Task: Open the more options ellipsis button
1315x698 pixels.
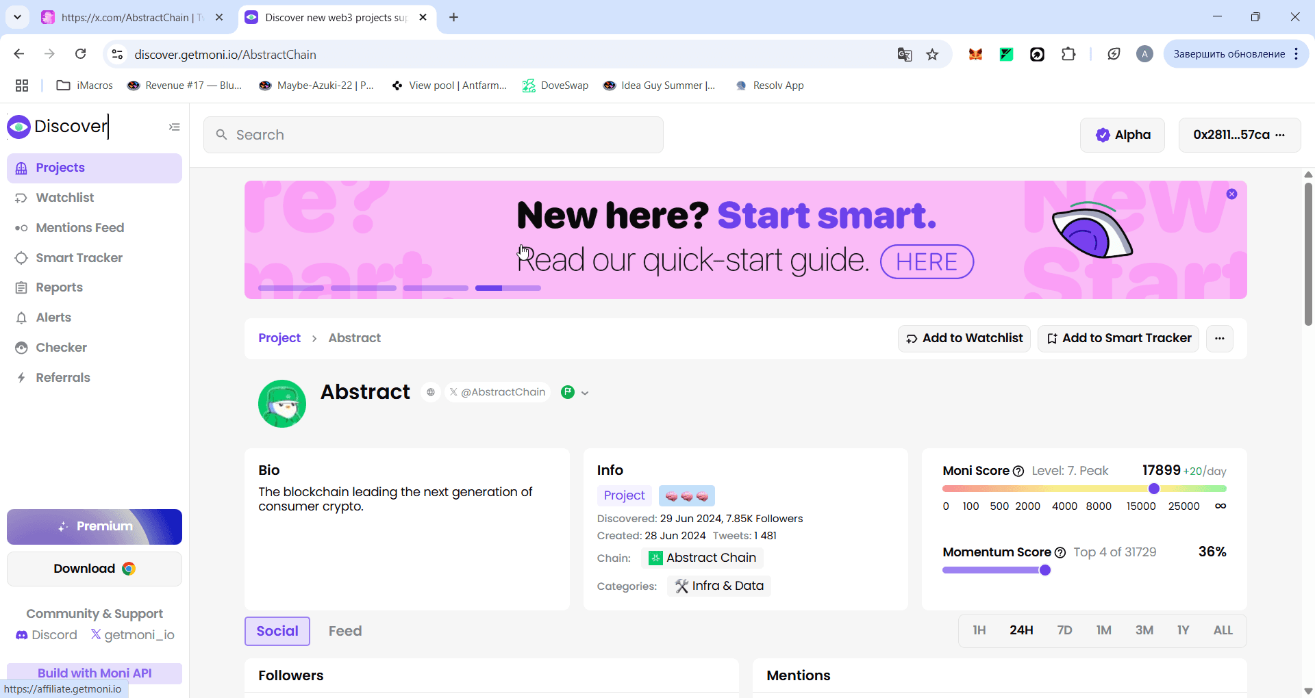Action: click(1220, 339)
